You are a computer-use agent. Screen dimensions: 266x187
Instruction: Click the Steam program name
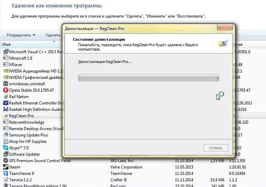[x=15, y=167]
